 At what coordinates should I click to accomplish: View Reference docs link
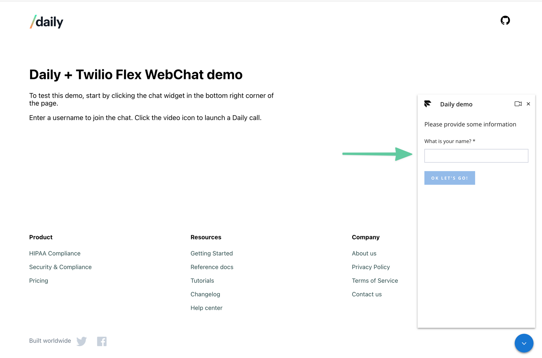[212, 267]
